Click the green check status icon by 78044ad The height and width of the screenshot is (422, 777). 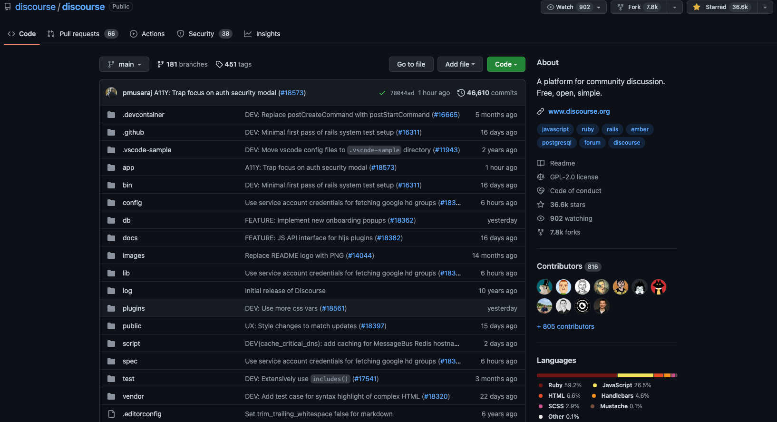click(x=382, y=93)
